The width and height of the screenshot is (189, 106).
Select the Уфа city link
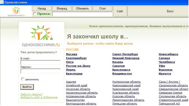click(162, 66)
